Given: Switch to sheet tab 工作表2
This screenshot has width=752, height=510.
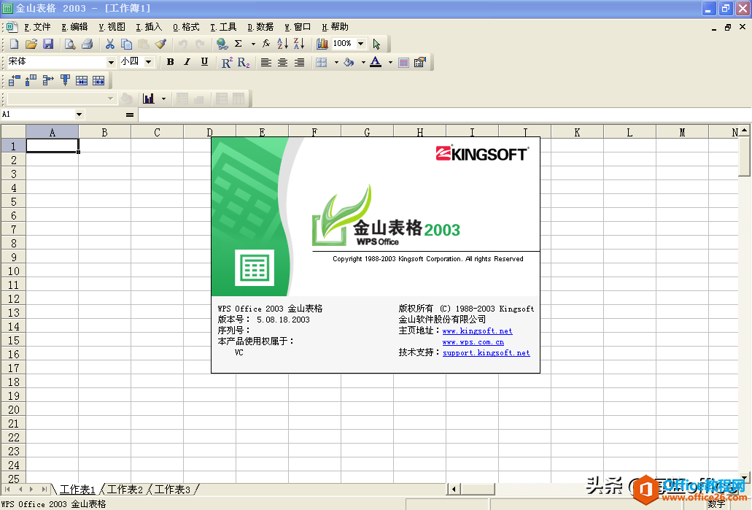Looking at the screenshot, I should click(x=125, y=490).
